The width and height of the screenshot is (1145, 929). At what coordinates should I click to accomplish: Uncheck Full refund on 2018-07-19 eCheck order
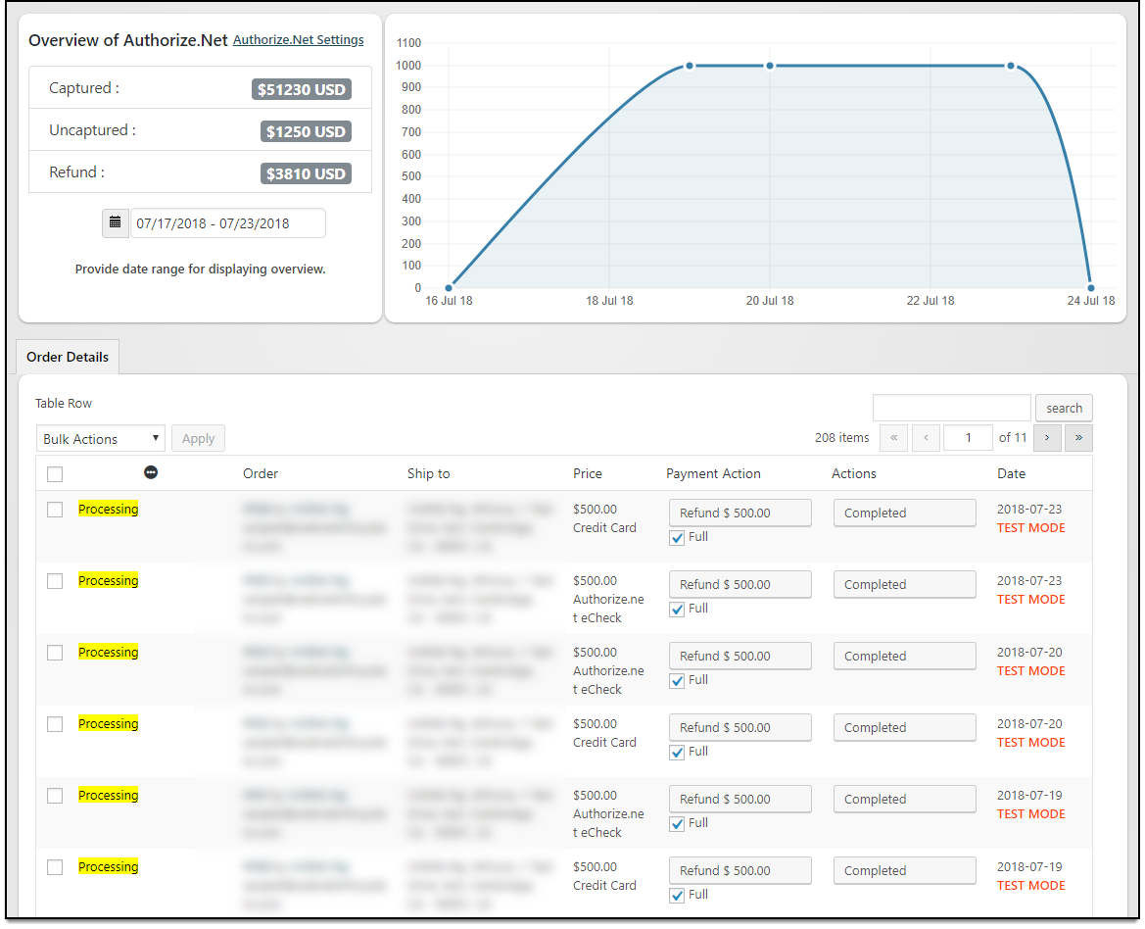pyautogui.click(x=677, y=824)
